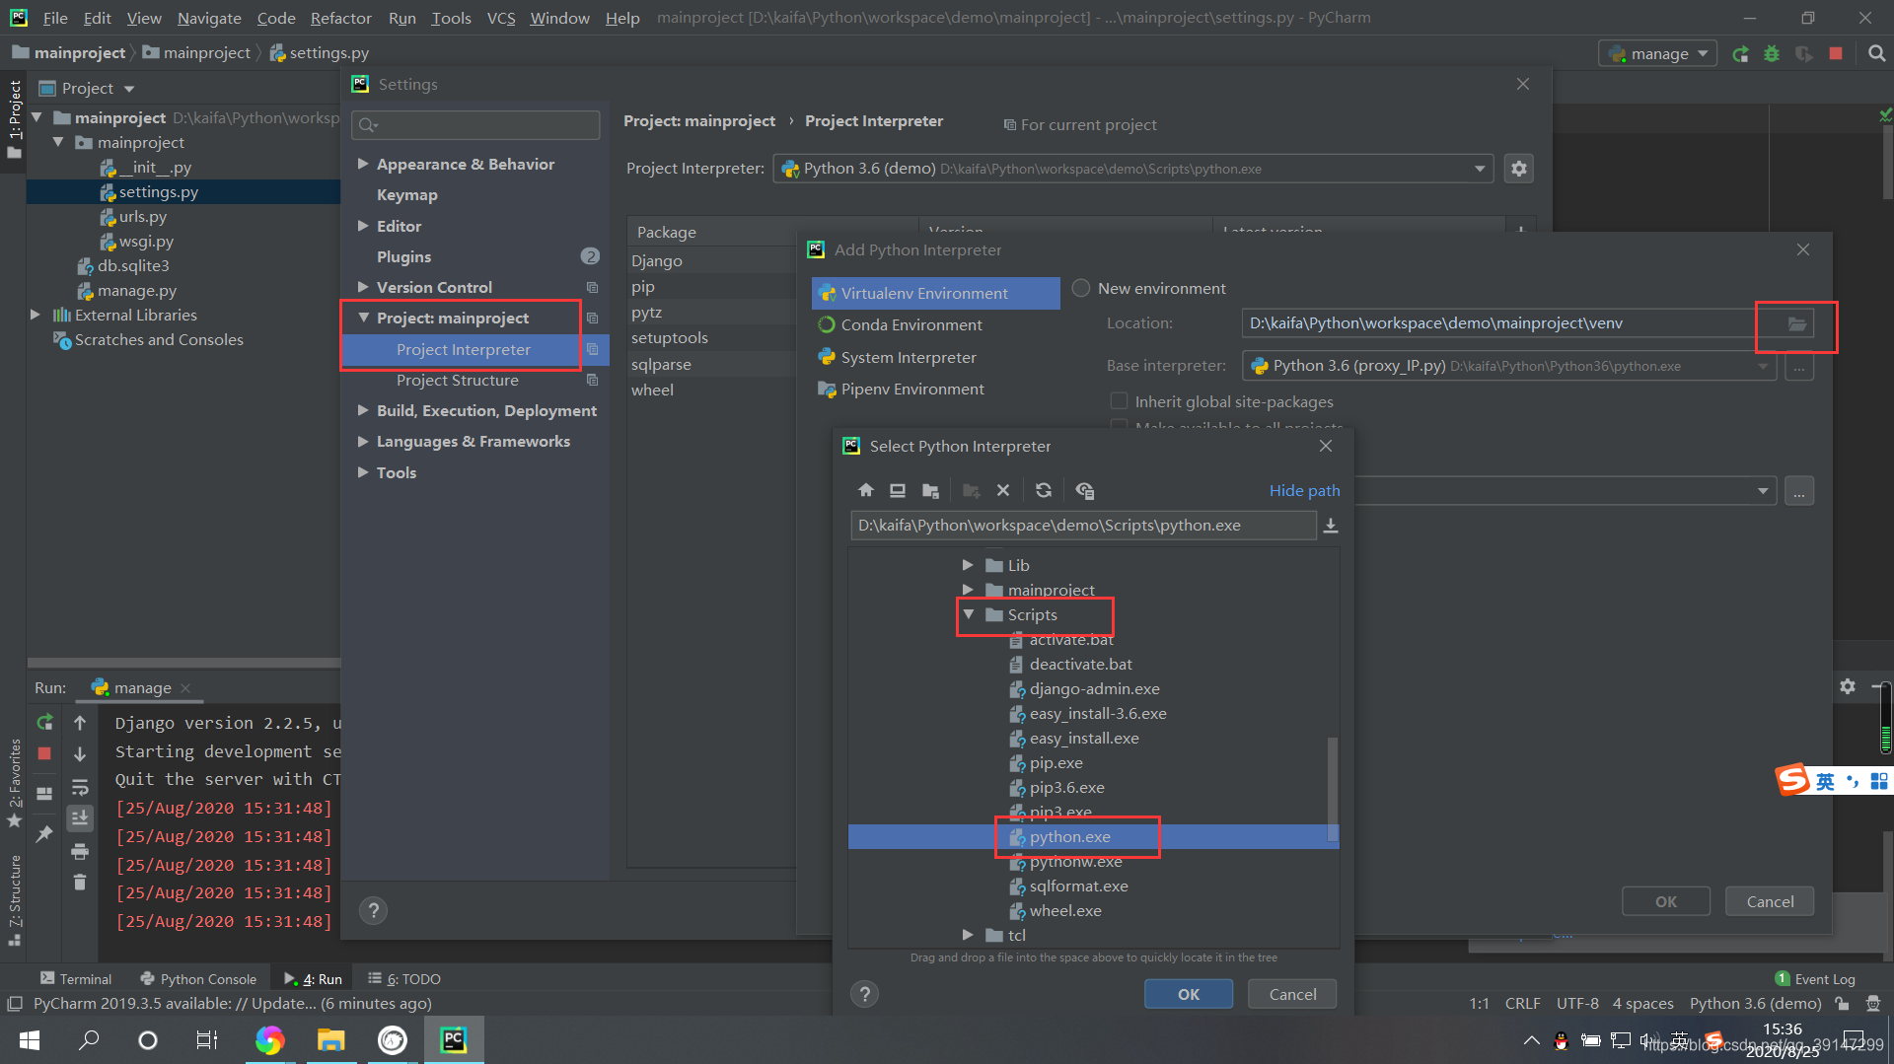The image size is (1894, 1064).
Task: Expand the Editor settings section
Action: [363, 226]
